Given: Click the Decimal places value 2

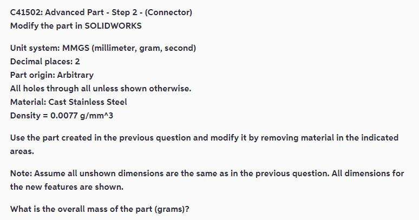Looking at the screenshot, I should click(x=77, y=62).
